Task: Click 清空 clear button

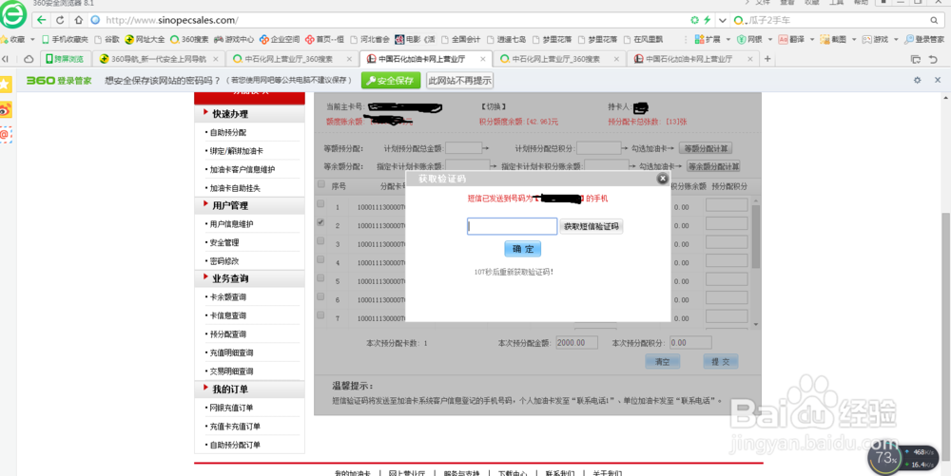Action: (x=662, y=362)
